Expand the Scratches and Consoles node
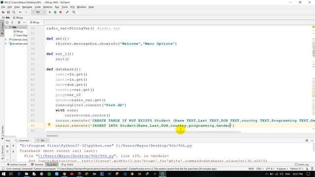The width and height of the screenshot is (315, 177). pos(6,44)
